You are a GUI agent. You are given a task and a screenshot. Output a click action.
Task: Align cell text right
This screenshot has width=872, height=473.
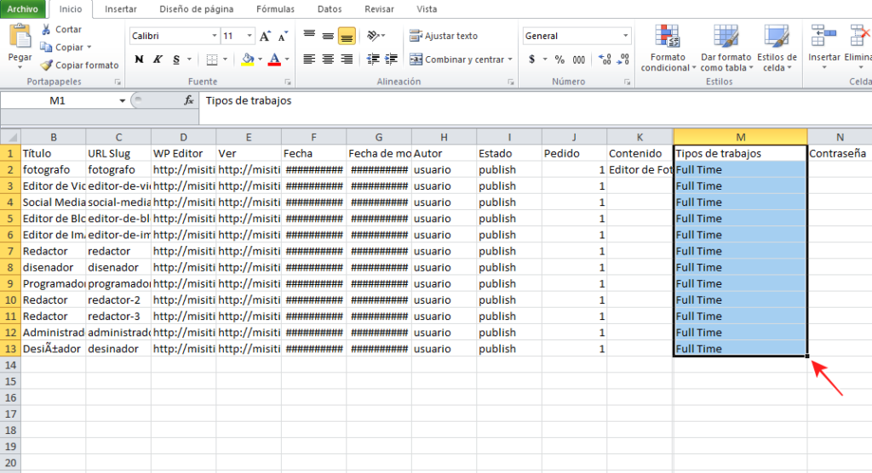pyautogui.click(x=347, y=59)
